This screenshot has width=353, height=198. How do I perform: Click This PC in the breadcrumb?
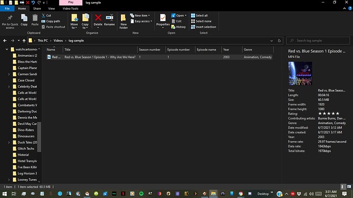tap(42, 40)
